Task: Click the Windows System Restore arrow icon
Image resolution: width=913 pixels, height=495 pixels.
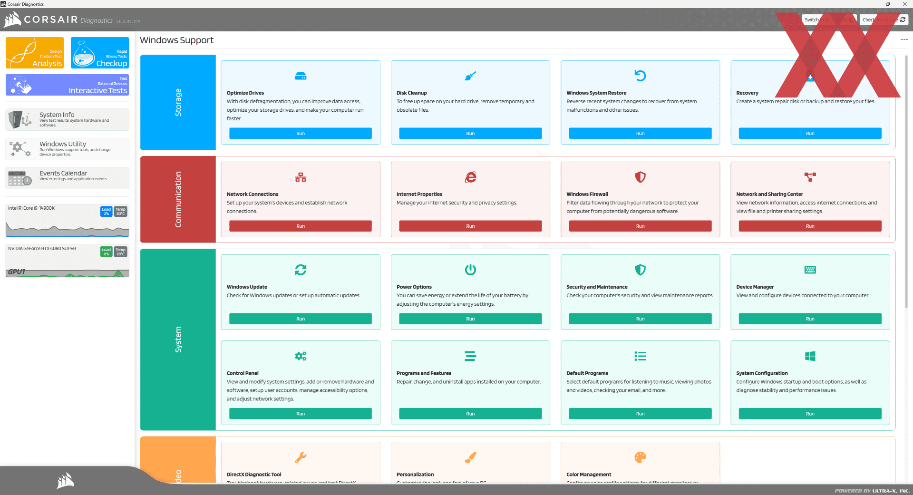Action: [640, 76]
